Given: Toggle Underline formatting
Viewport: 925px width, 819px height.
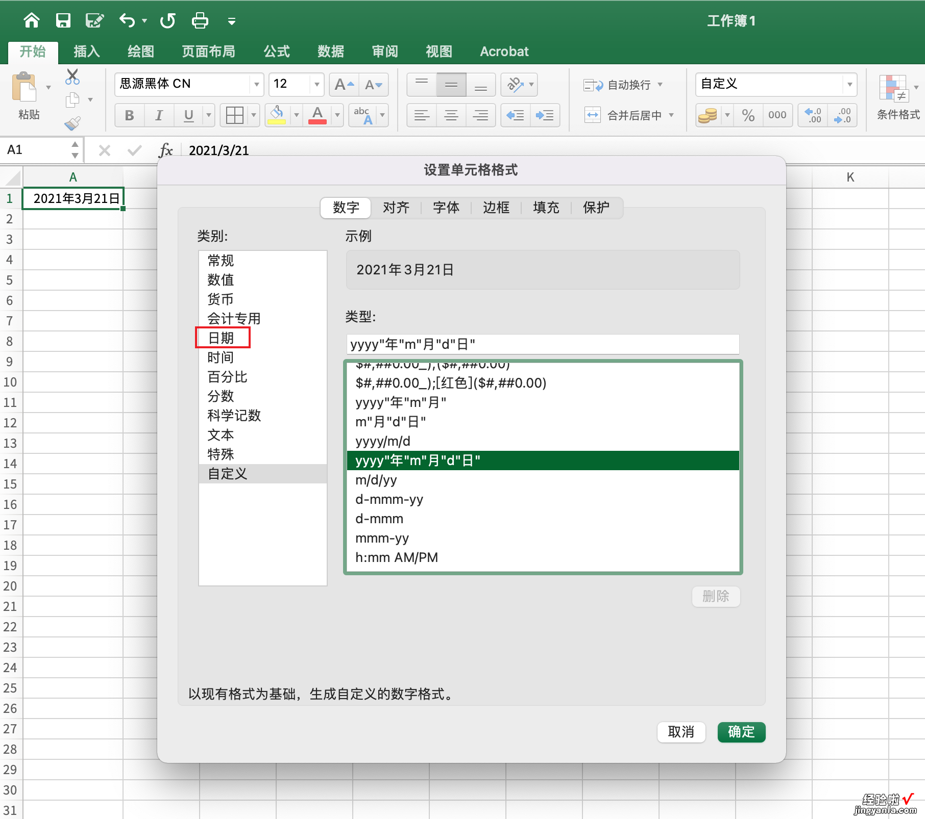Looking at the screenshot, I should 188,115.
